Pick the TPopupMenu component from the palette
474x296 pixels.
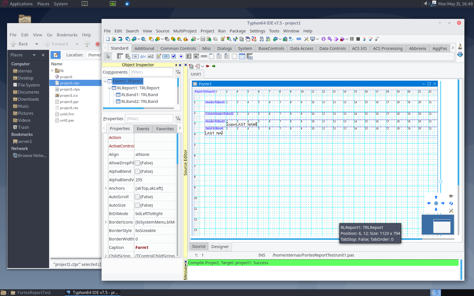[128, 56]
